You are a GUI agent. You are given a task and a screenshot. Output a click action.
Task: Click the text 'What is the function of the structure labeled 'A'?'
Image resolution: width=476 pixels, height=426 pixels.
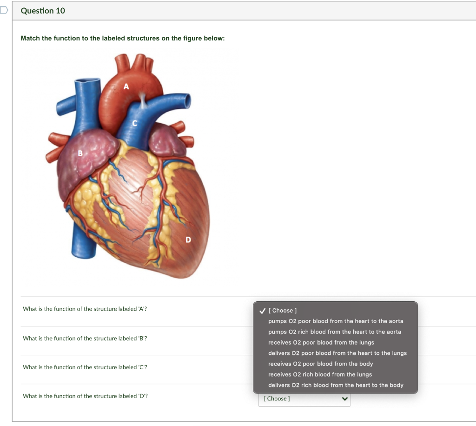85,309
